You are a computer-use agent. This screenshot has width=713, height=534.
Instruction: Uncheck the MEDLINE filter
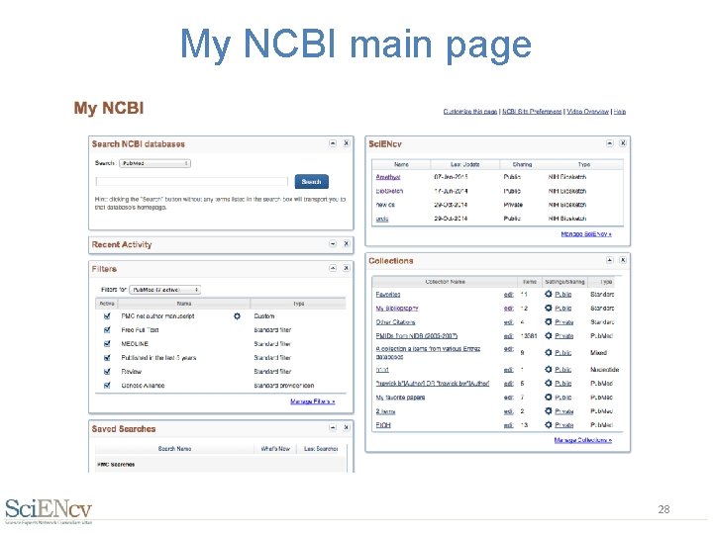pyautogui.click(x=107, y=344)
